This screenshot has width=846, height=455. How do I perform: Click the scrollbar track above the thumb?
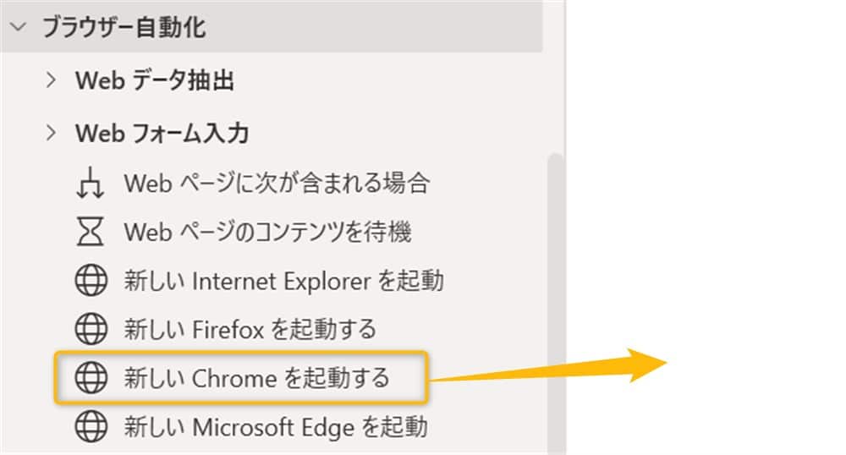pos(554,101)
